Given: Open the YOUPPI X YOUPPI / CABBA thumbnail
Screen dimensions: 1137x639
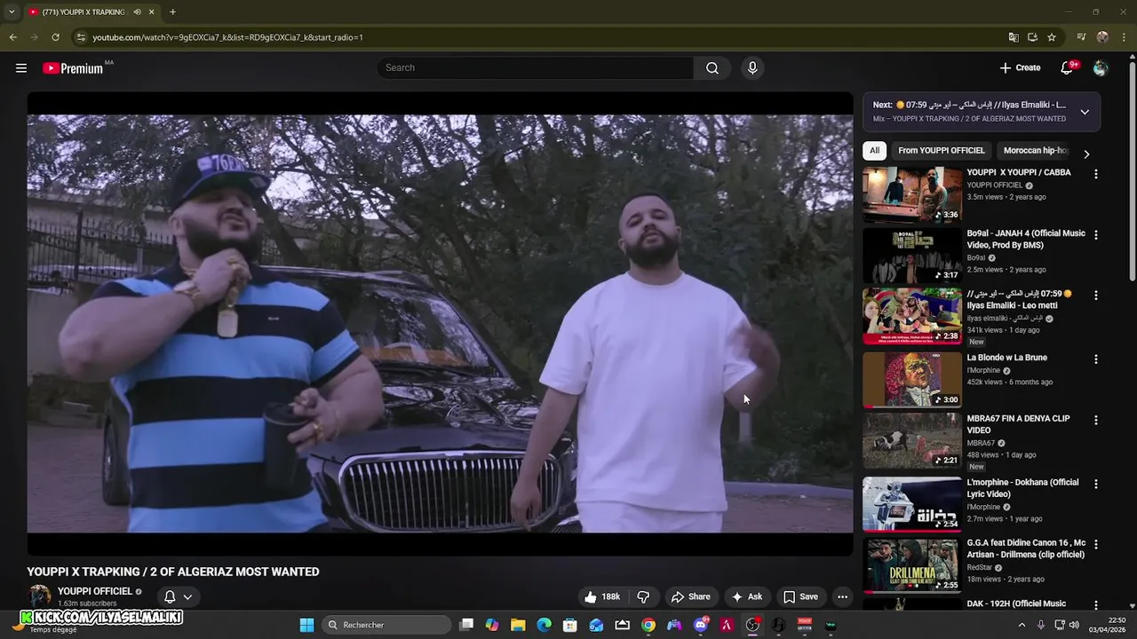Looking at the screenshot, I should pos(912,194).
